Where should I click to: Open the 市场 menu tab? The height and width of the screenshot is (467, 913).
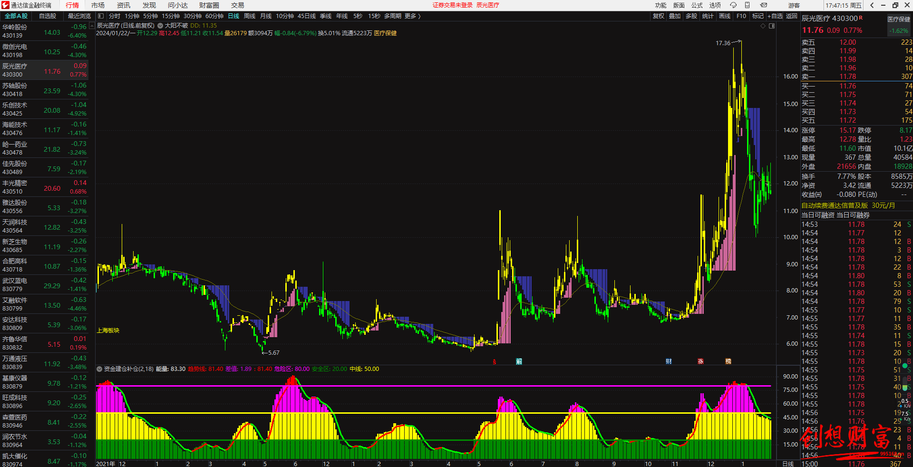pyautogui.click(x=98, y=5)
